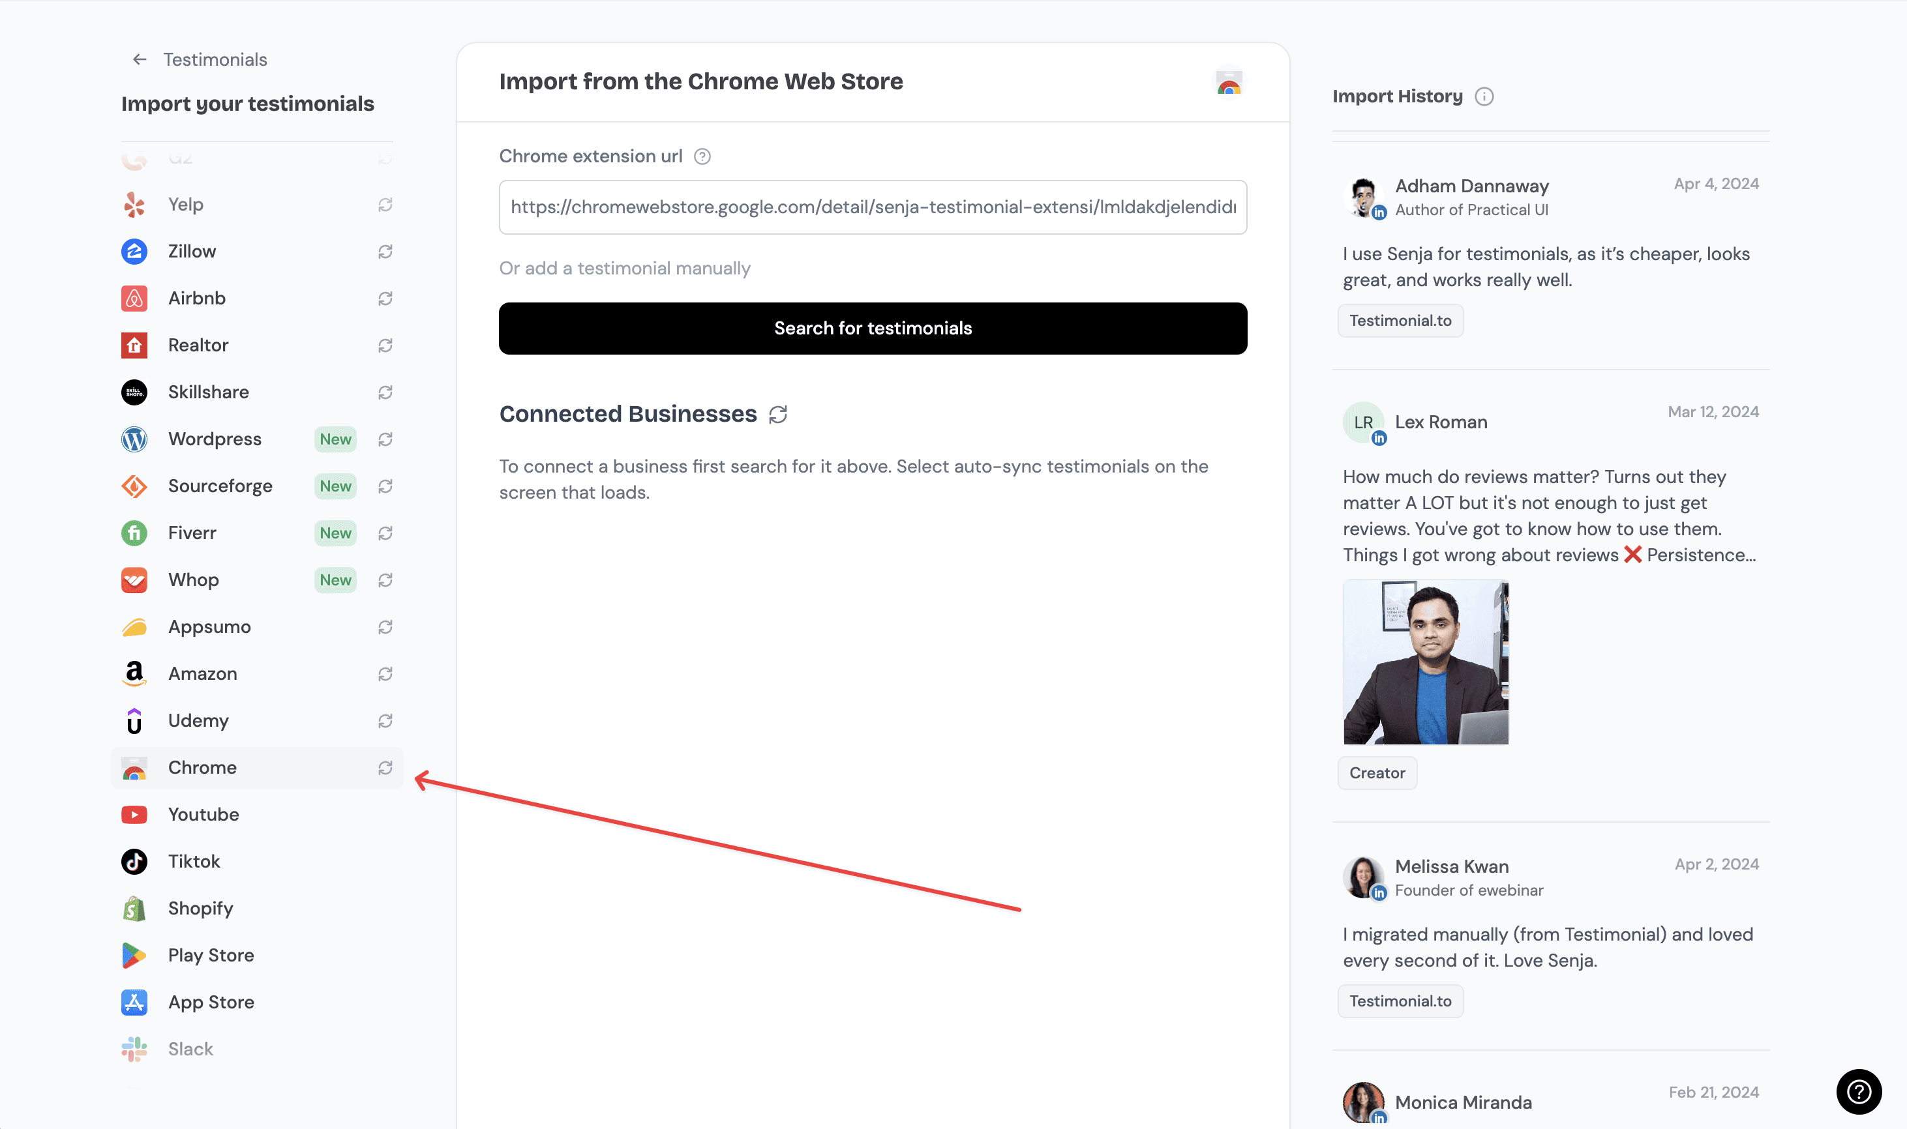Click the Sourceforge diamond icon
The width and height of the screenshot is (1907, 1129).
[135, 486]
